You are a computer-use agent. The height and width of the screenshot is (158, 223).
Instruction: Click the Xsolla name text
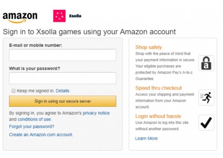pyautogui.click(x=75, y=16)
